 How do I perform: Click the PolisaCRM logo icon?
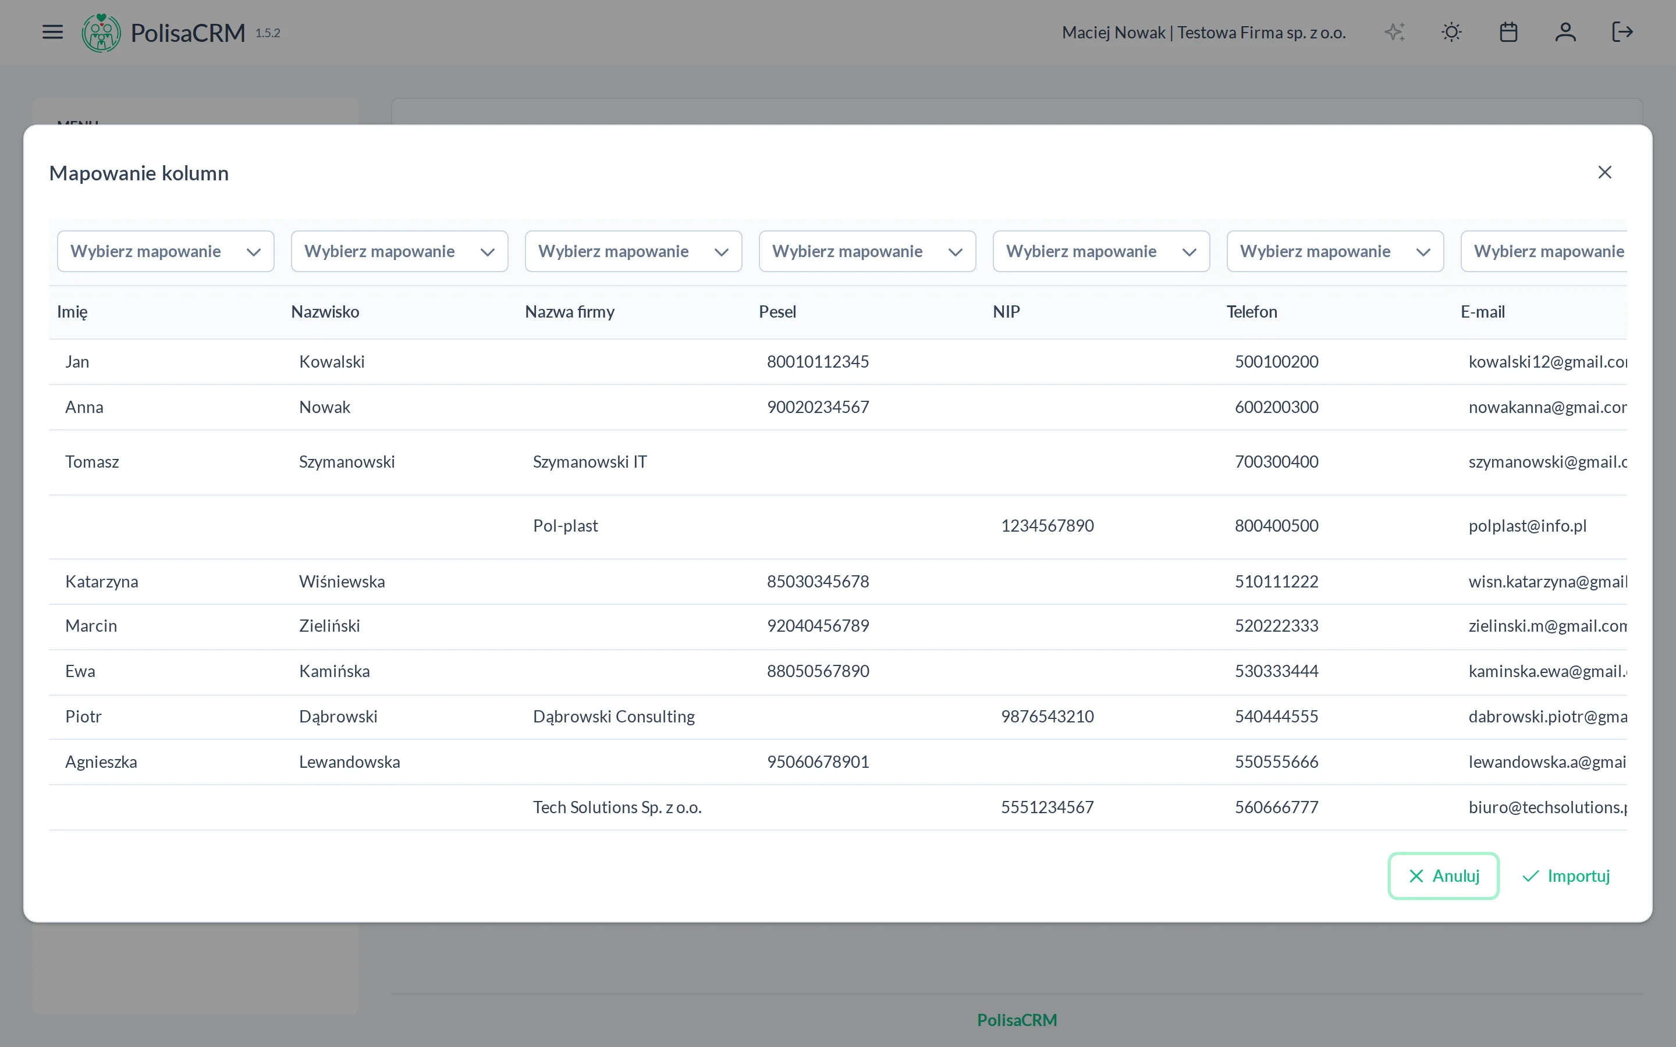[101, 33]
